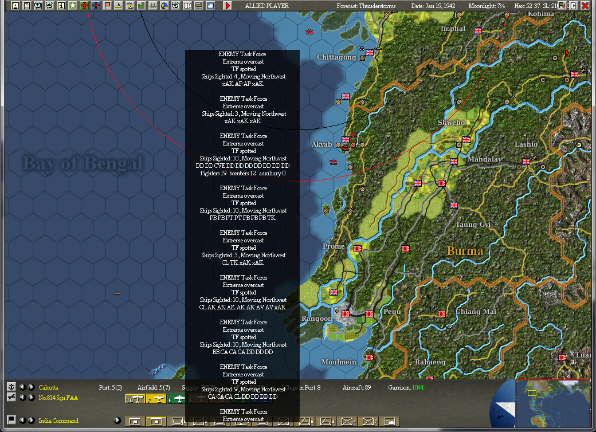Select first headquarters unit icon in bottom row

[135, 421]
